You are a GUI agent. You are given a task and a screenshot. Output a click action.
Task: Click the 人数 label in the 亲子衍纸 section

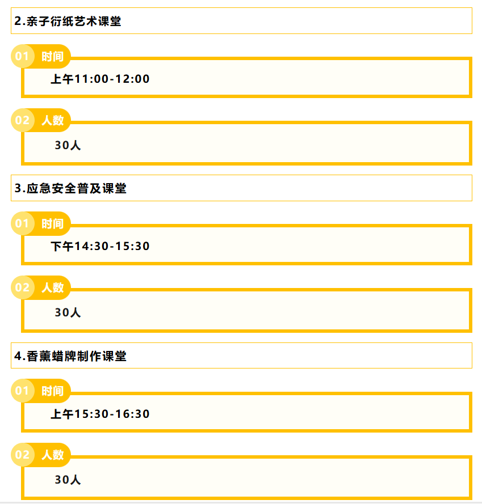point(52,121)
